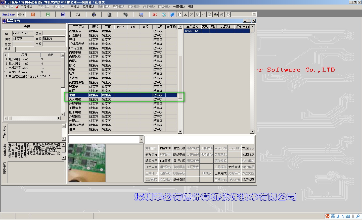This screenshot has width=362, height=220.
Task: Select the 钻孔 process row
Action: coord(122,74)
